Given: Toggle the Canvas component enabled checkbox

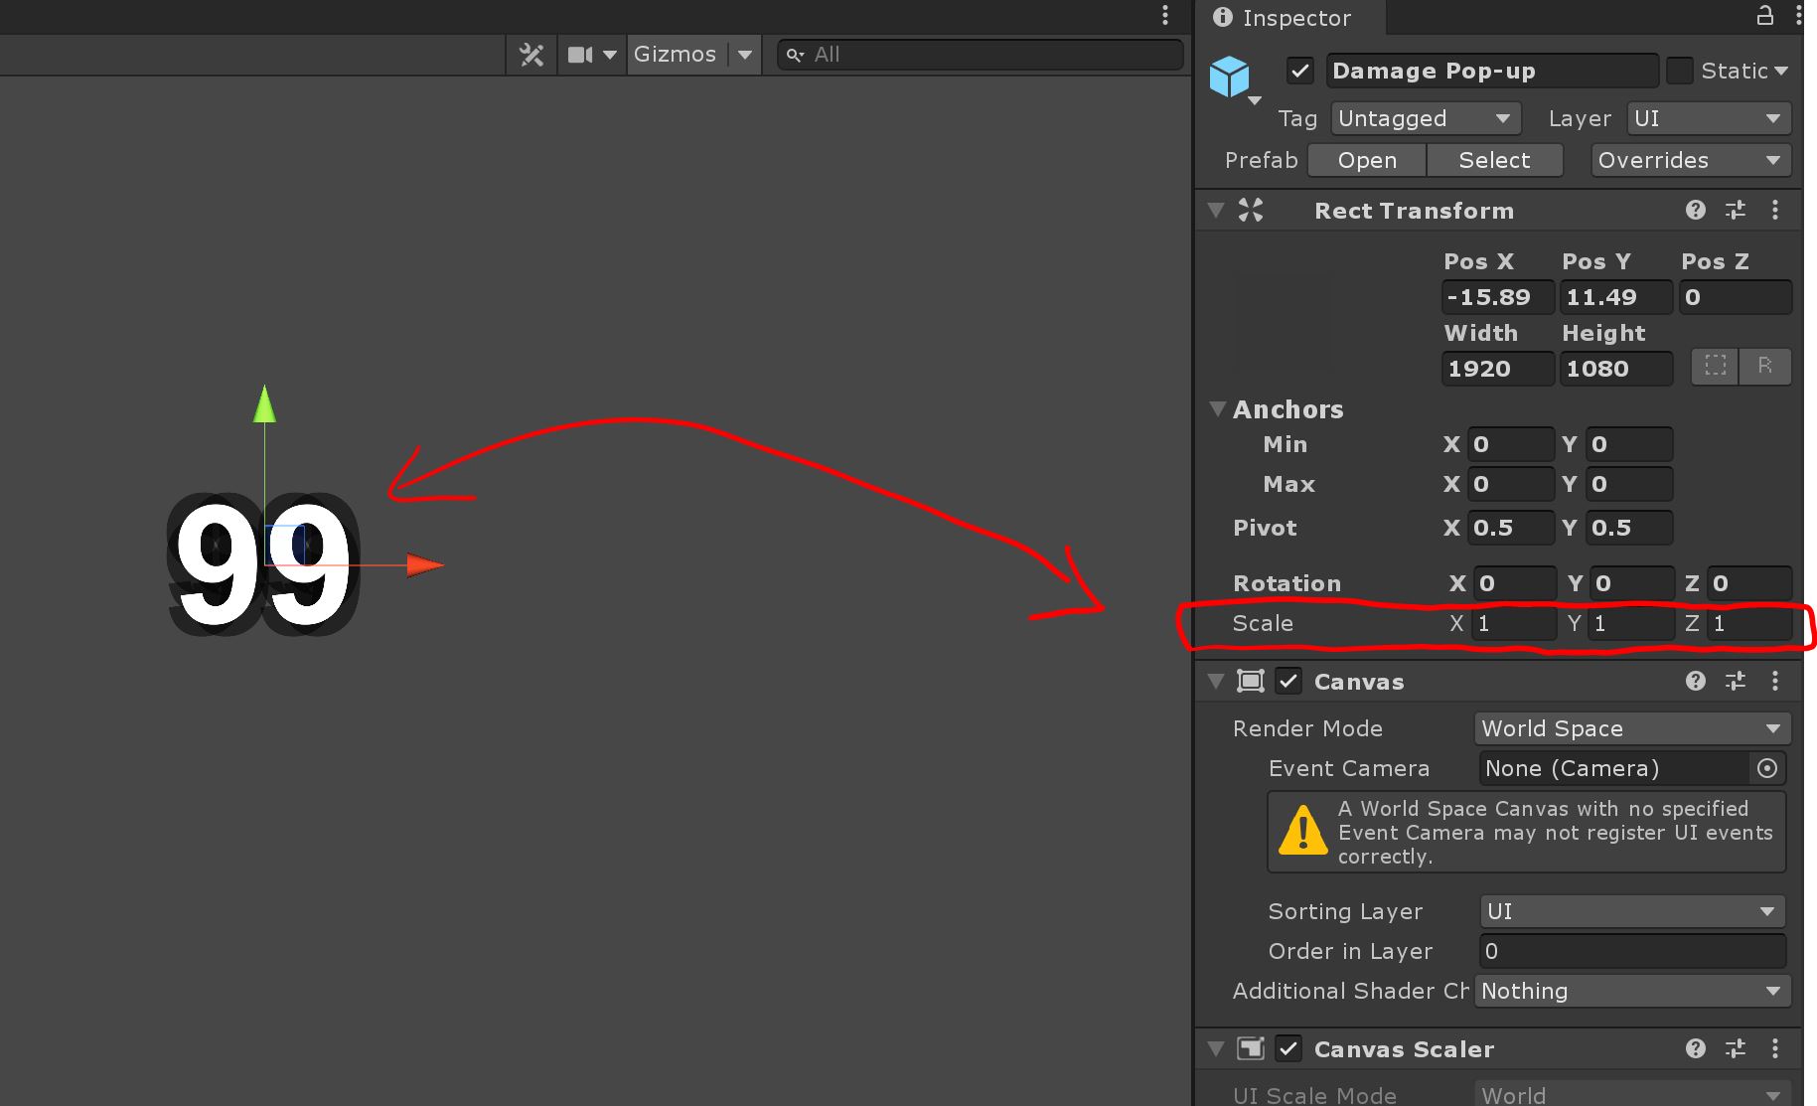Looking at the screenshot, I should (1288, 681).
